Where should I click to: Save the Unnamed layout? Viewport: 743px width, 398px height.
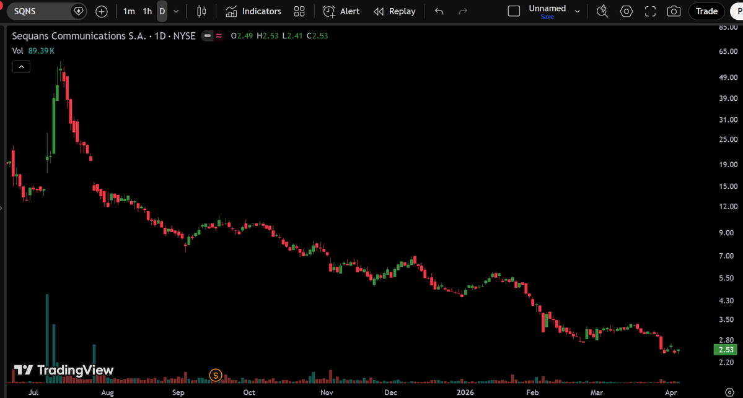coord(547,17)
